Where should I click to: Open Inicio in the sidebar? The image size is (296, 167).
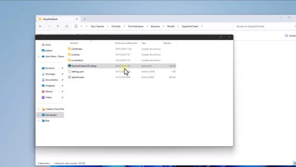tap(46, 45)
